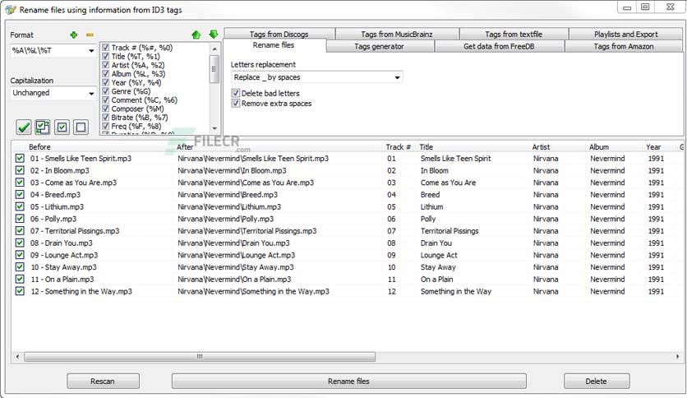Click the horizontal scrollbar thumb of file list
The height and width of the screenshot is (398, 687).
pyautogui.click(x=200, y=357)
